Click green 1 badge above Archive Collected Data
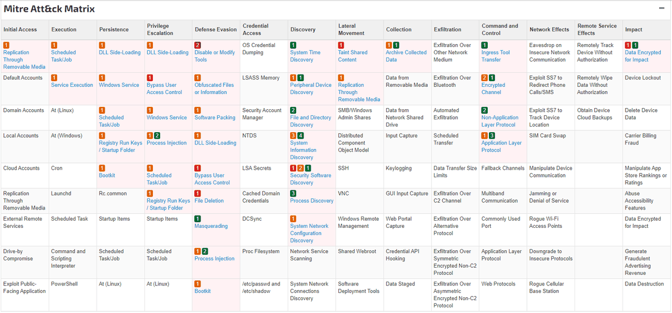This screenshot has width=672, height=313. tap(396, 45)
